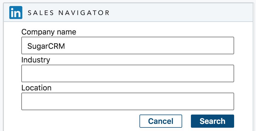Click the SugarCRM text in the field
The height and width of the screenshot is (131, 256).
tap(46, 46)
